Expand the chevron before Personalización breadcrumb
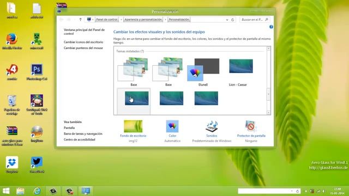This screenshot has height=196, width=349. pos(165,20)
